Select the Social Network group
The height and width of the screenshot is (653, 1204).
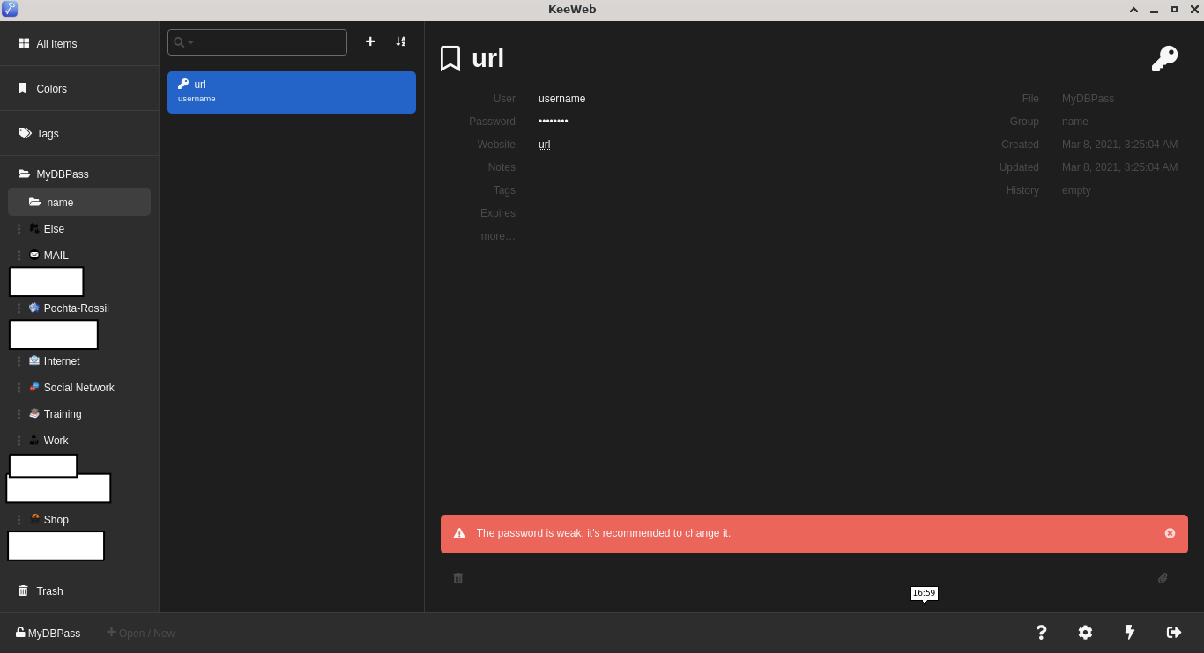pos(78,388)
